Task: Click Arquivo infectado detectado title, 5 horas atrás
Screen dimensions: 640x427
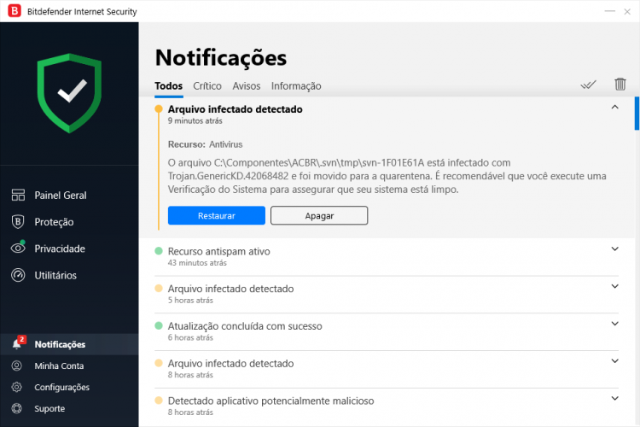Action: [230, 289]
